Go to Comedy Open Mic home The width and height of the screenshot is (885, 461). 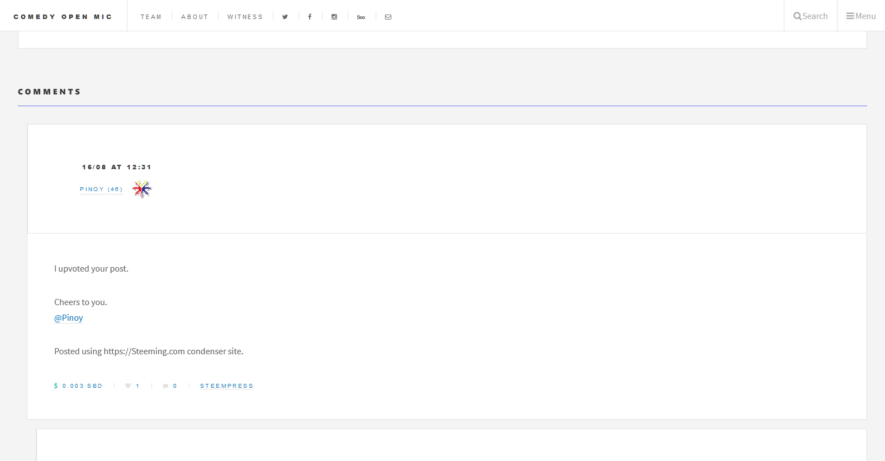tap(63, 17)
